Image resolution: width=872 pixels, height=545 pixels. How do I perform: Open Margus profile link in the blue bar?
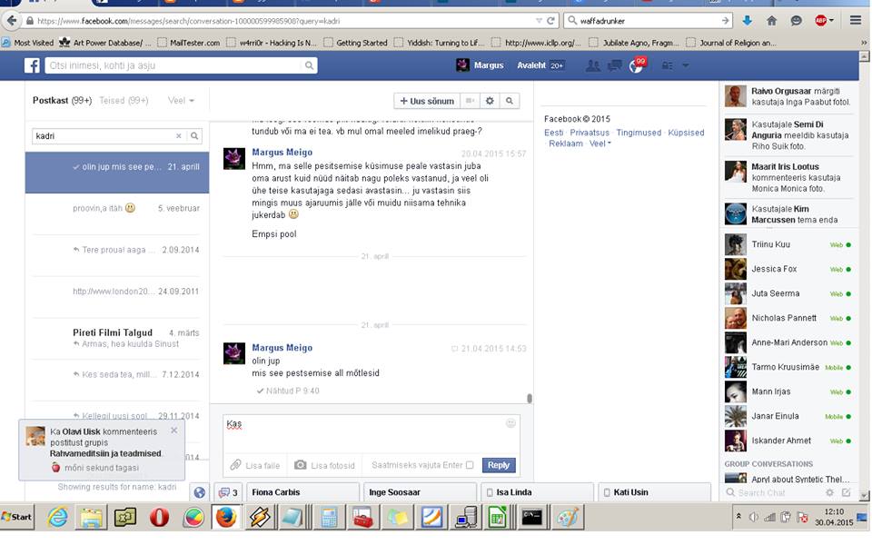coord(480,65)
